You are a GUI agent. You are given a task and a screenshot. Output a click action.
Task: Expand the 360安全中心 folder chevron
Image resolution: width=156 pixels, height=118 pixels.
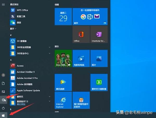(50, 53)
